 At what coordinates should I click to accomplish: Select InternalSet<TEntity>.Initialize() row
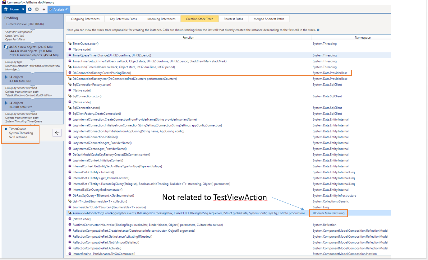pos(228,172)
